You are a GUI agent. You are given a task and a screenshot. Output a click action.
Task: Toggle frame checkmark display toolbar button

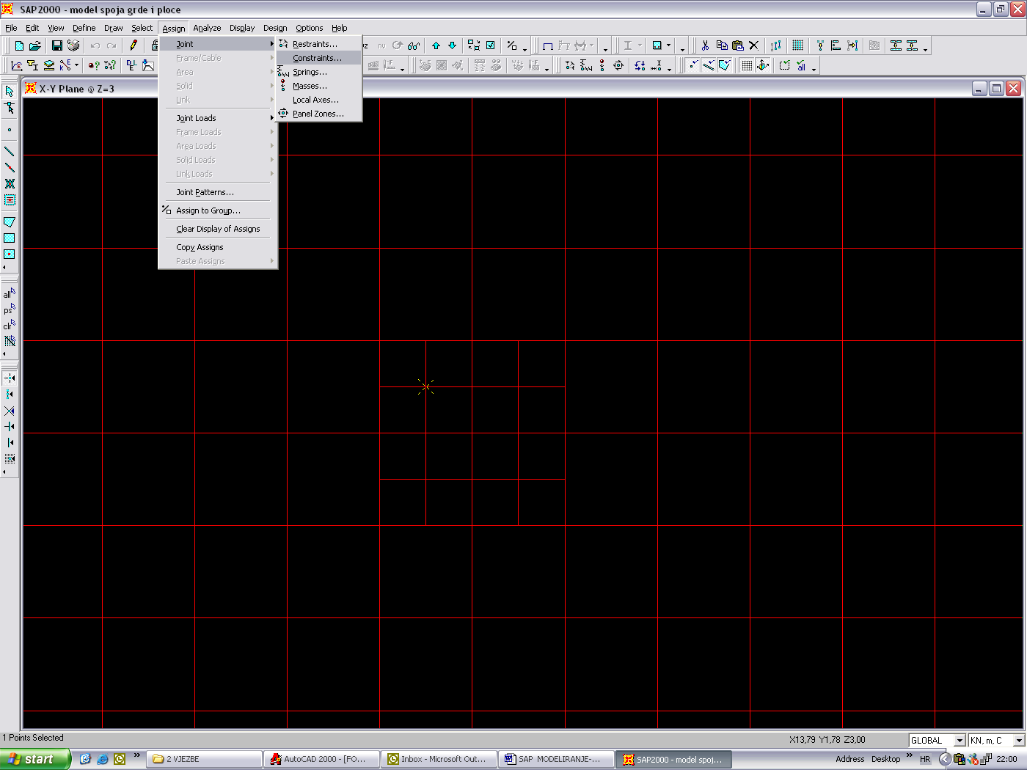point(709,66)
